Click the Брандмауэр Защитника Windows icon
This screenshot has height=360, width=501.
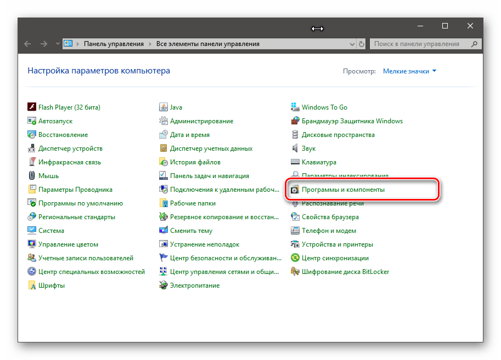pyautogui.click(x=295, y=121)
